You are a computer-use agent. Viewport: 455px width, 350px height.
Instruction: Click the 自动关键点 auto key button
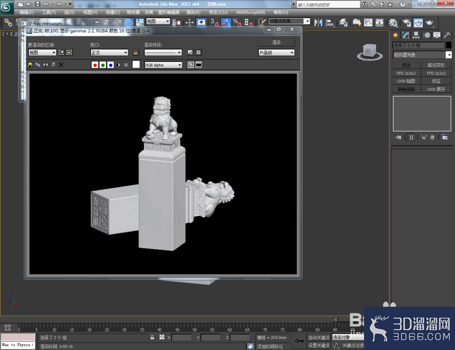point(319,337)
